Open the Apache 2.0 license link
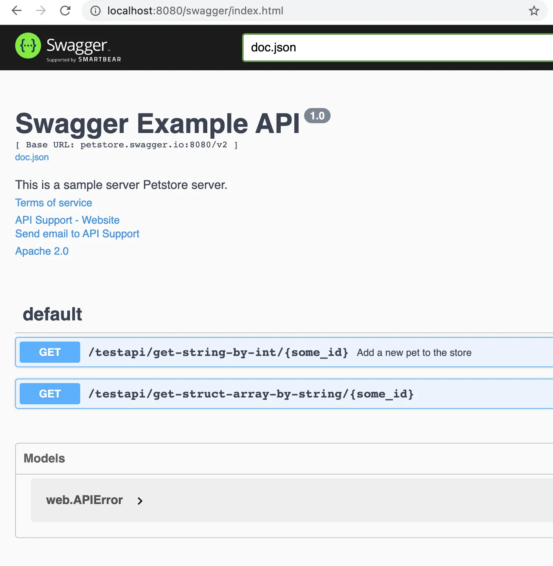 [x=42, y=251]
